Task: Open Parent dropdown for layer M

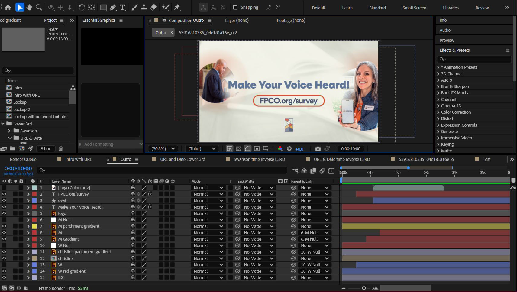Action: [315, 233]
